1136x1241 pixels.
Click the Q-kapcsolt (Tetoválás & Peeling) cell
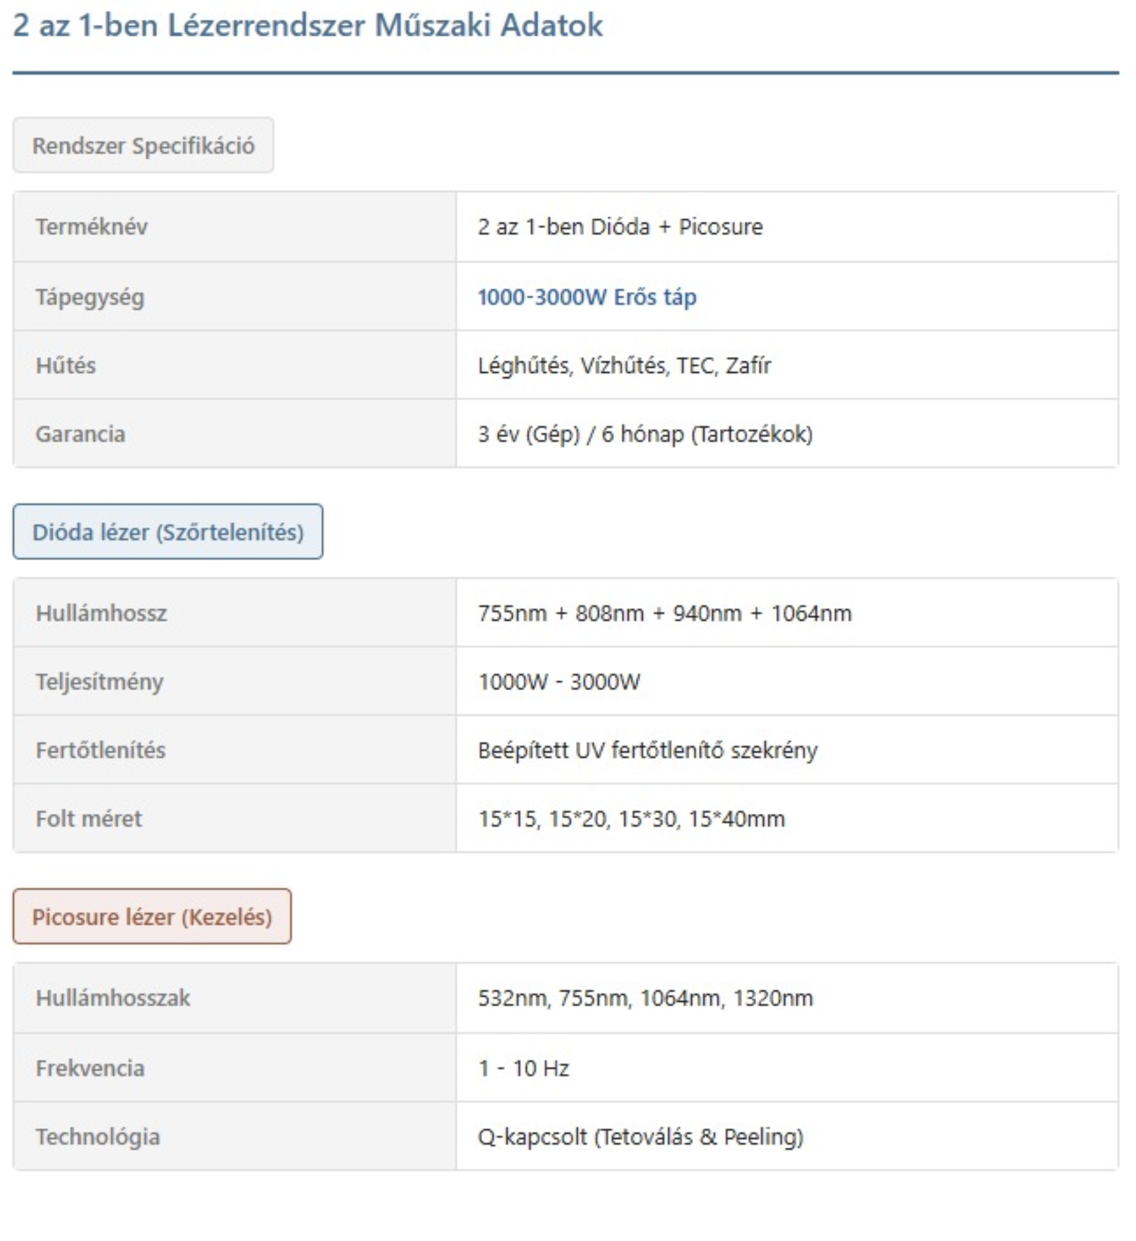point(787,1136)
